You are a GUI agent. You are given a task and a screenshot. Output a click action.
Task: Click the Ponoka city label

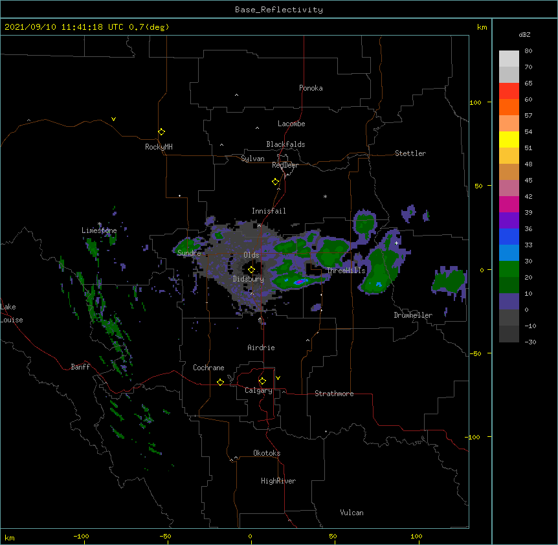coord(311,88)
